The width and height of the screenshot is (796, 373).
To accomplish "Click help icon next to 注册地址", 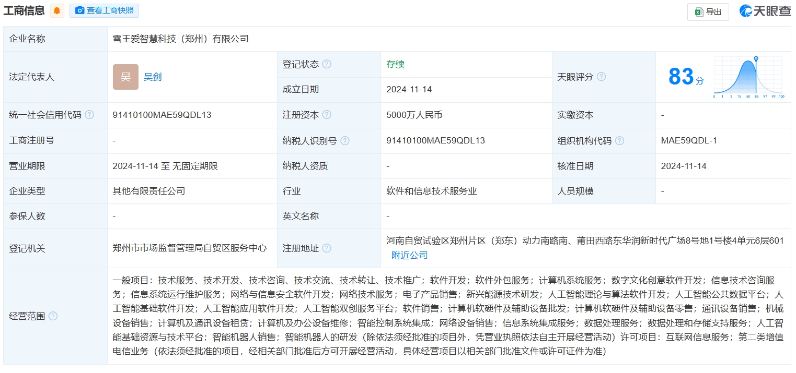I will [327, 248].
